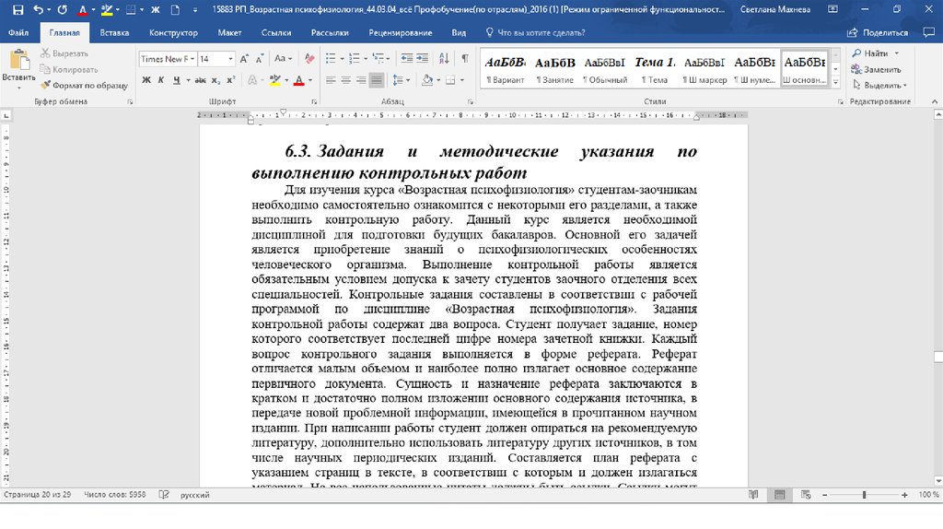The width and height of the screenshot is (943, 529).
Task: Enable justify text alignment
Action: [x=376, y=80]
